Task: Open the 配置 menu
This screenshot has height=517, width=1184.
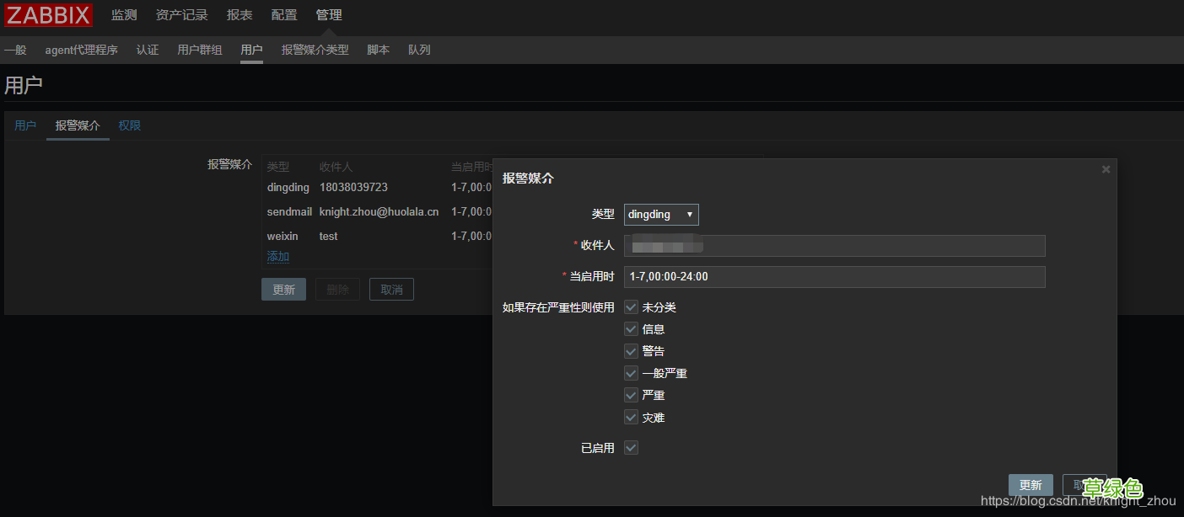Action: click(283, 14)
